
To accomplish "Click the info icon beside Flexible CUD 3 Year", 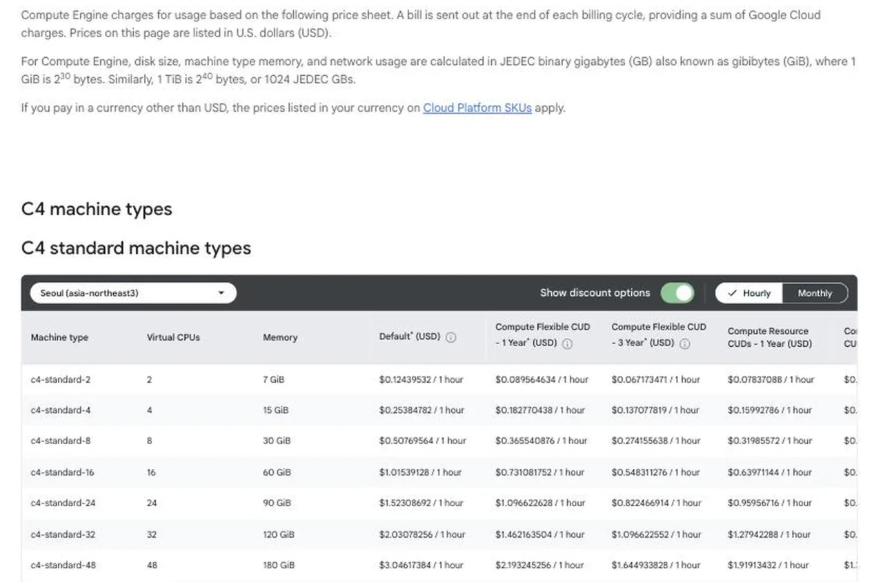I will [685, 343].
